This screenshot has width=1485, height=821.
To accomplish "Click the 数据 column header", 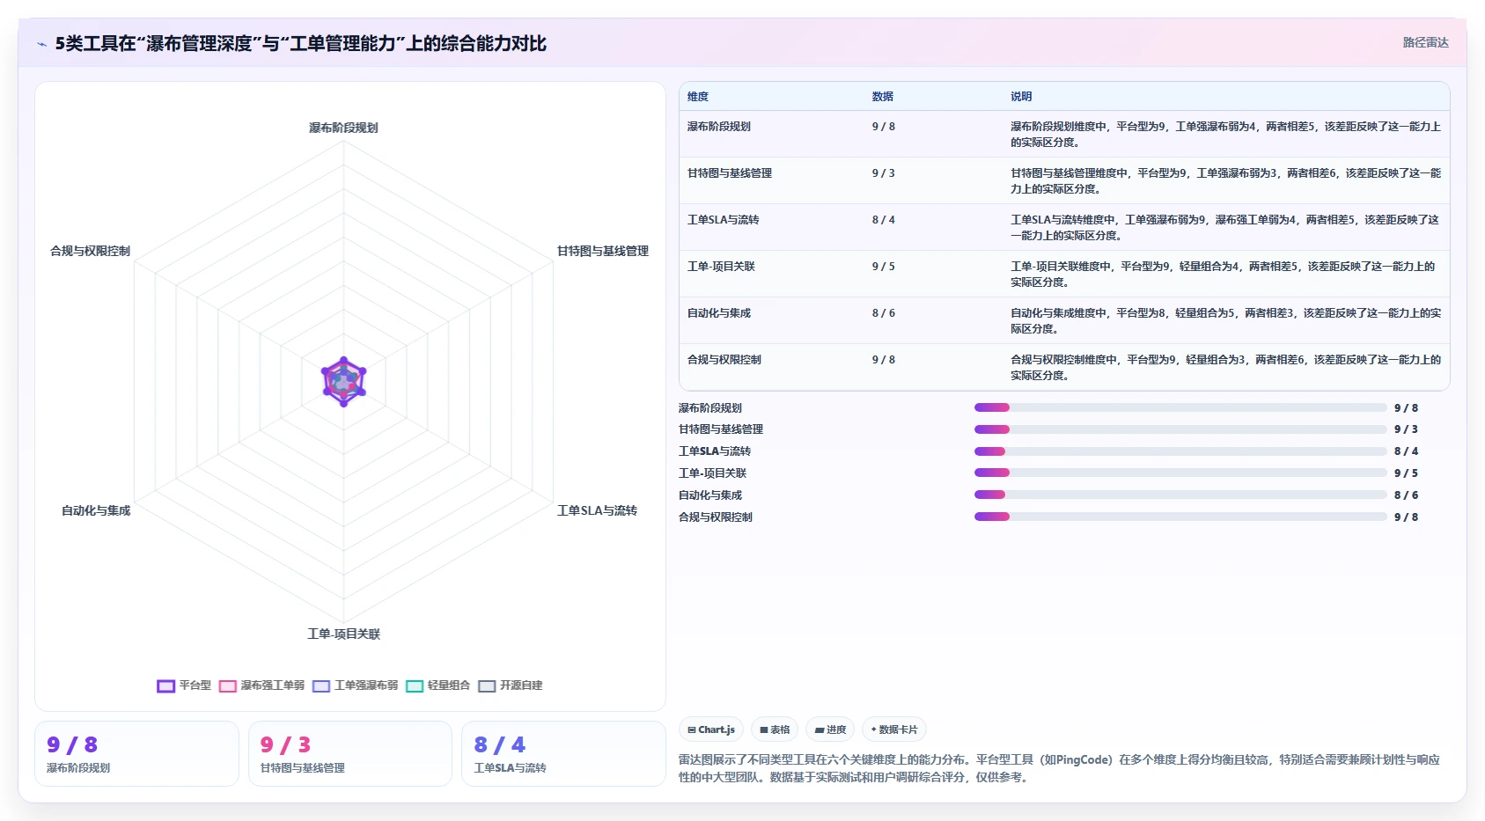I will (x=883, y=97).
